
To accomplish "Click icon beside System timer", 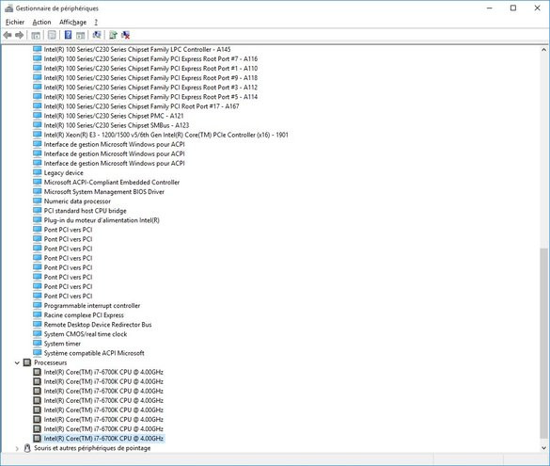I will pos(38,343).
